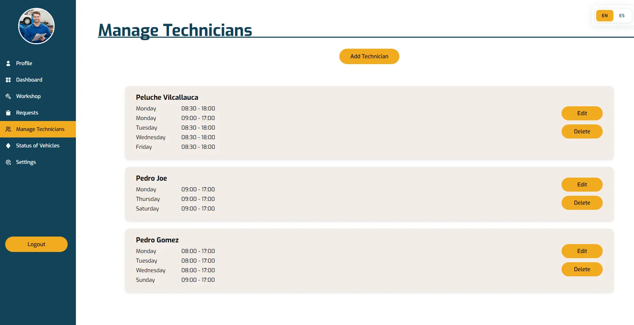Delete technician Pedro Gomez

click(x=582, y=269)
